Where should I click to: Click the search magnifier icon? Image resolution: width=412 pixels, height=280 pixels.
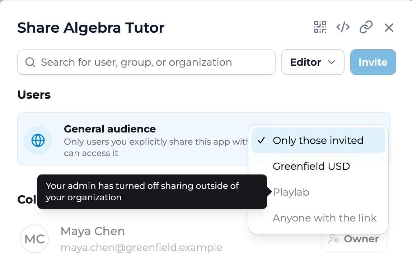[x=30, y=62]
